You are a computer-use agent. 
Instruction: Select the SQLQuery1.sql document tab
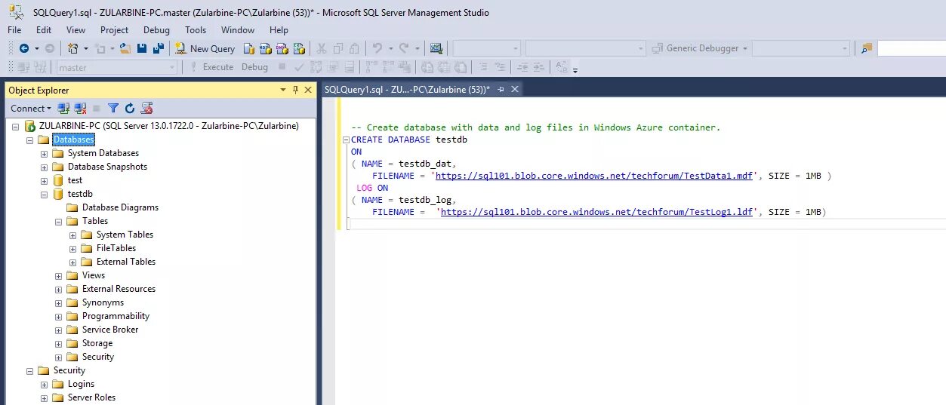407,89
